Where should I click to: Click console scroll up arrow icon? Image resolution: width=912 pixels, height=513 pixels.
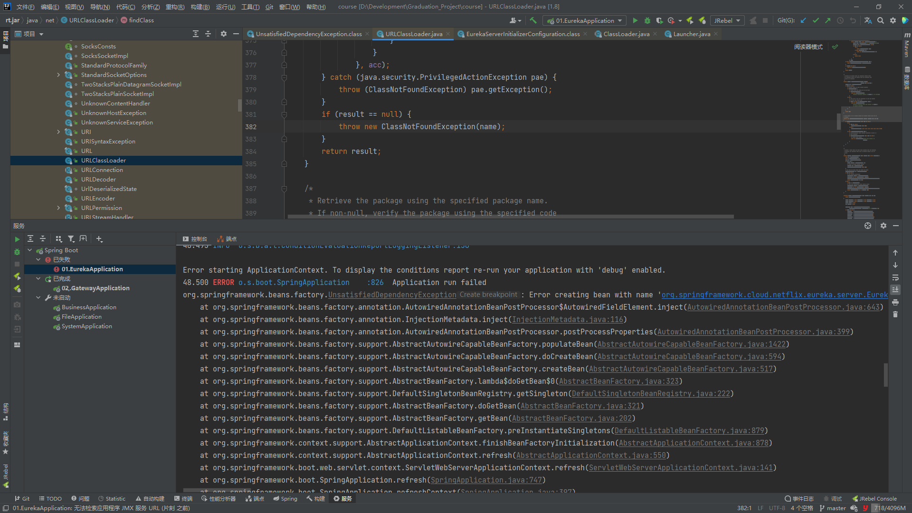coord(895,253)
